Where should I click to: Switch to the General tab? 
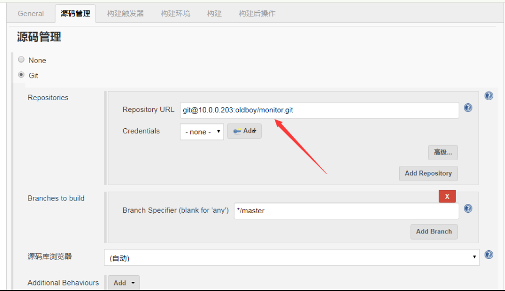point(31,14)
